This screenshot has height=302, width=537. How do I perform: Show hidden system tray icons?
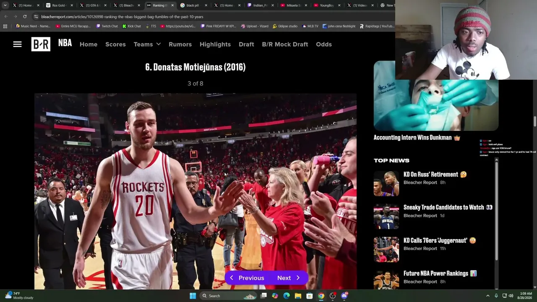coord(487,296)
